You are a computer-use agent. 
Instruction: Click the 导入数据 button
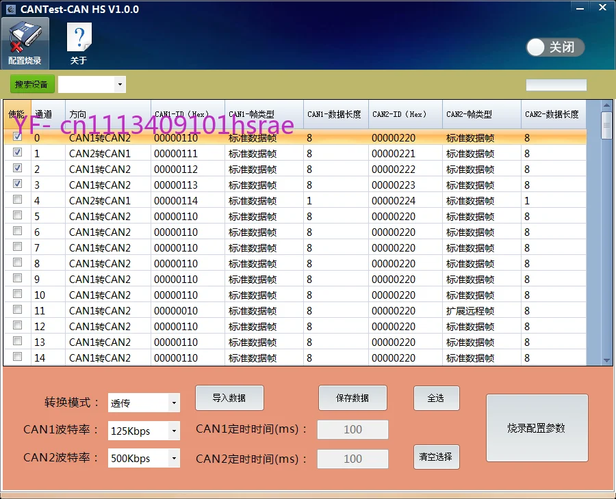tap(229, 398)
